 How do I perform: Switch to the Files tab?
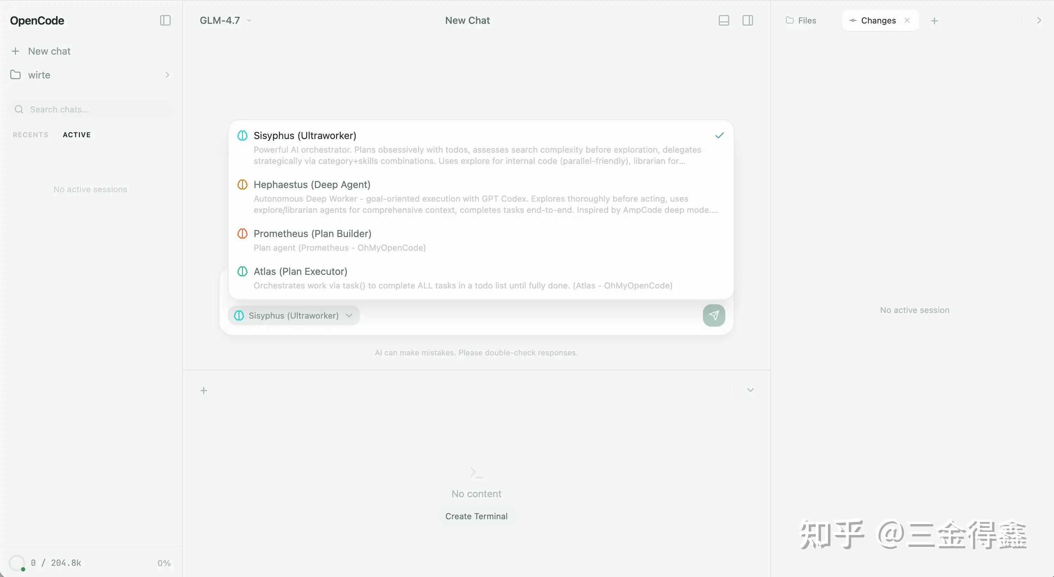coord(801,20)
